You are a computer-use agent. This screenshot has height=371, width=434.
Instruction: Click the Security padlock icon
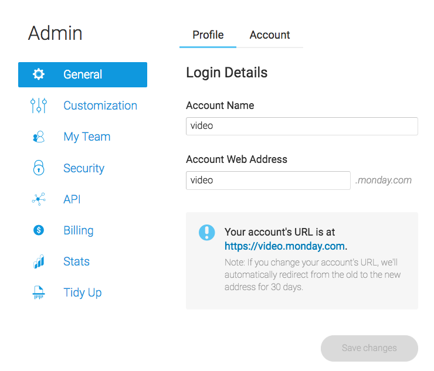39,168
